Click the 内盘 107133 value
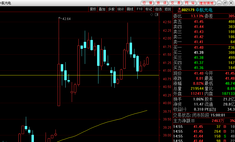This screenshot has width=235, height=142. click(x=228, y=94)
